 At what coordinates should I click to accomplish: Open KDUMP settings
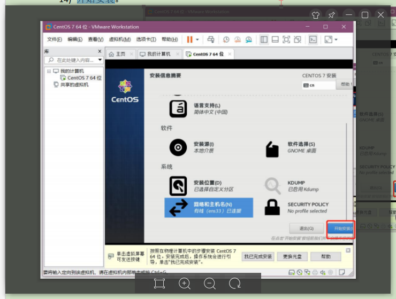point(292,186)
